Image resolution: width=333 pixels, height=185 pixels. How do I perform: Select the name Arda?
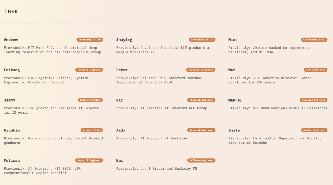click(x=121, y=130)
